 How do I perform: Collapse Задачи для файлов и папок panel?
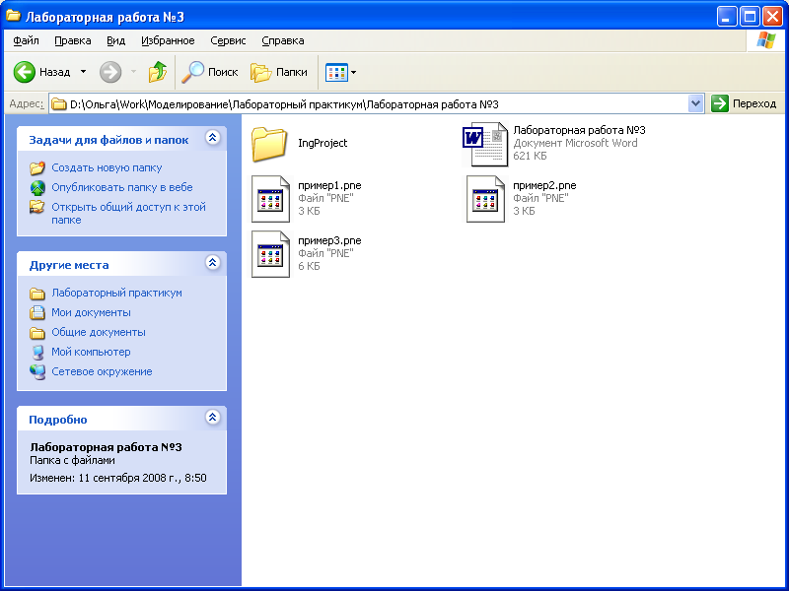[x=213, y=138]
